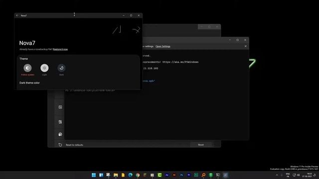Click the aka.ms/PSWindows URL in terminal
This screenshot has height=179, width=319.
180,62
